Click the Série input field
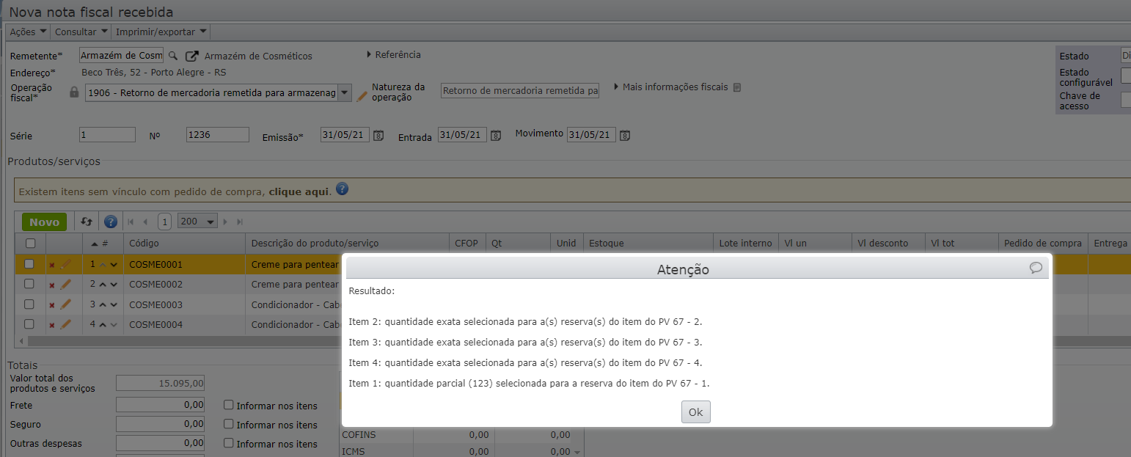Image resolution: width=1131 pixels, height=457 pixels. click(x=107, y=135)
